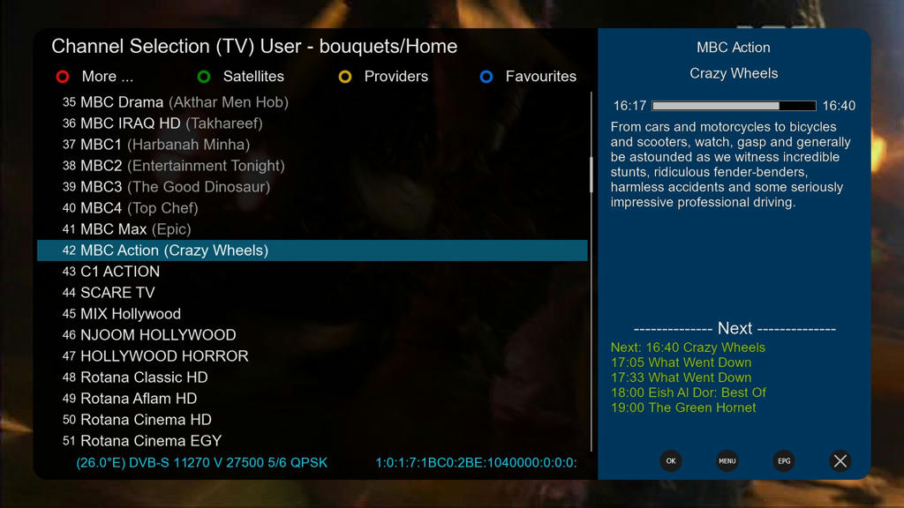Open the Satellites list label
The width and height of the screenshot is (904, 508).
pos(253,77)
